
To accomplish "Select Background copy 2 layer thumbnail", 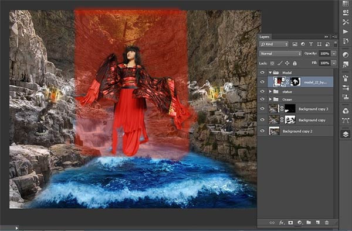I will tap(274, 131).
